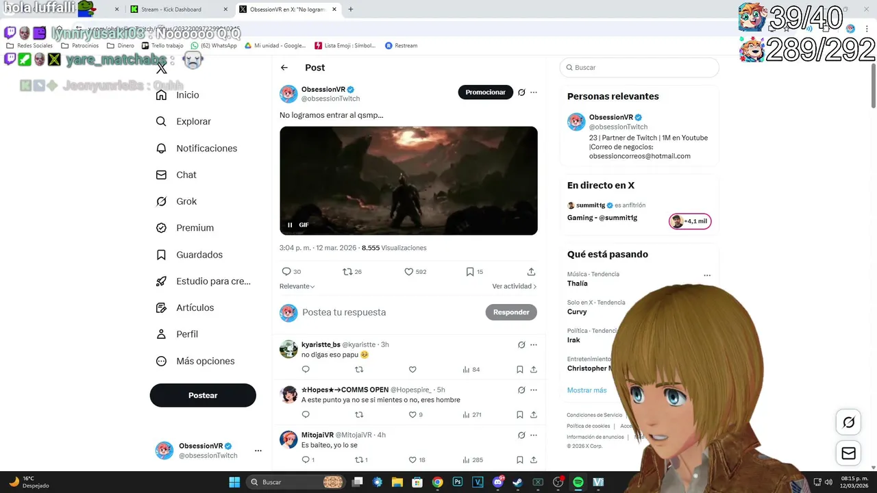Viewport: 877px width, 493px height.
Task: Open Spotify from the taskbar
Action: pos(578,482)
